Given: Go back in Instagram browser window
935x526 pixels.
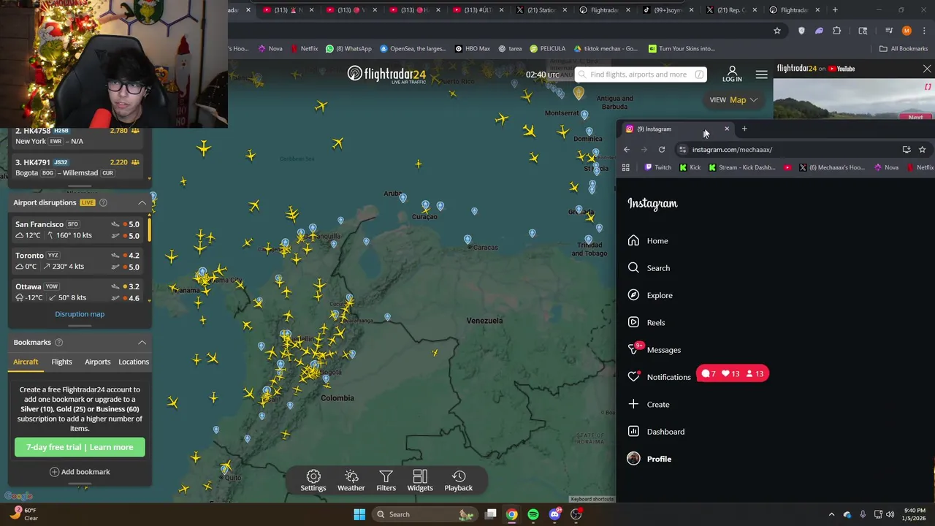Looking at the screenshot, I should [627, 150].
